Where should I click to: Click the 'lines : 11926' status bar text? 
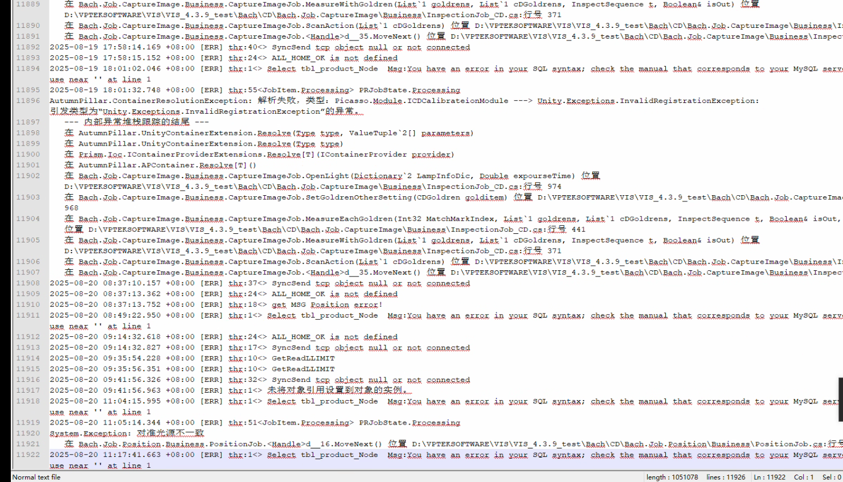726,477
